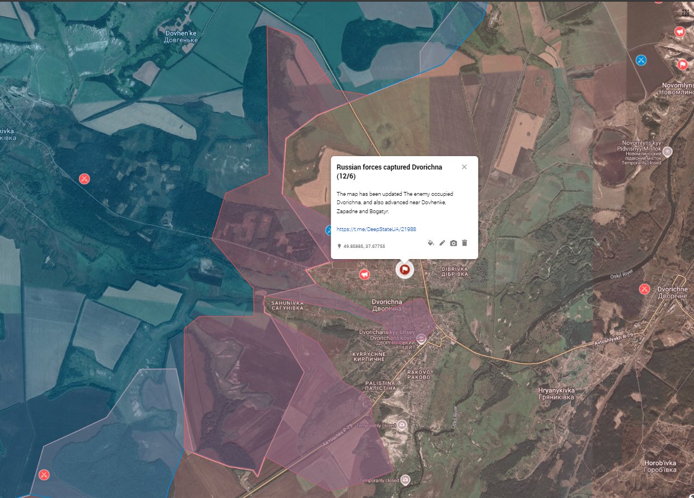
Task: Open the style paint bucket in popup
Action: (431, 243)
